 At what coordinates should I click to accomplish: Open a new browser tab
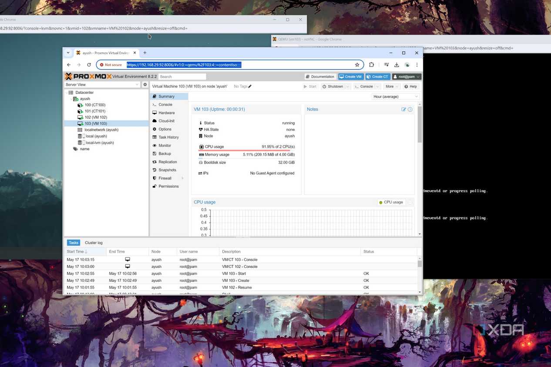145,53
